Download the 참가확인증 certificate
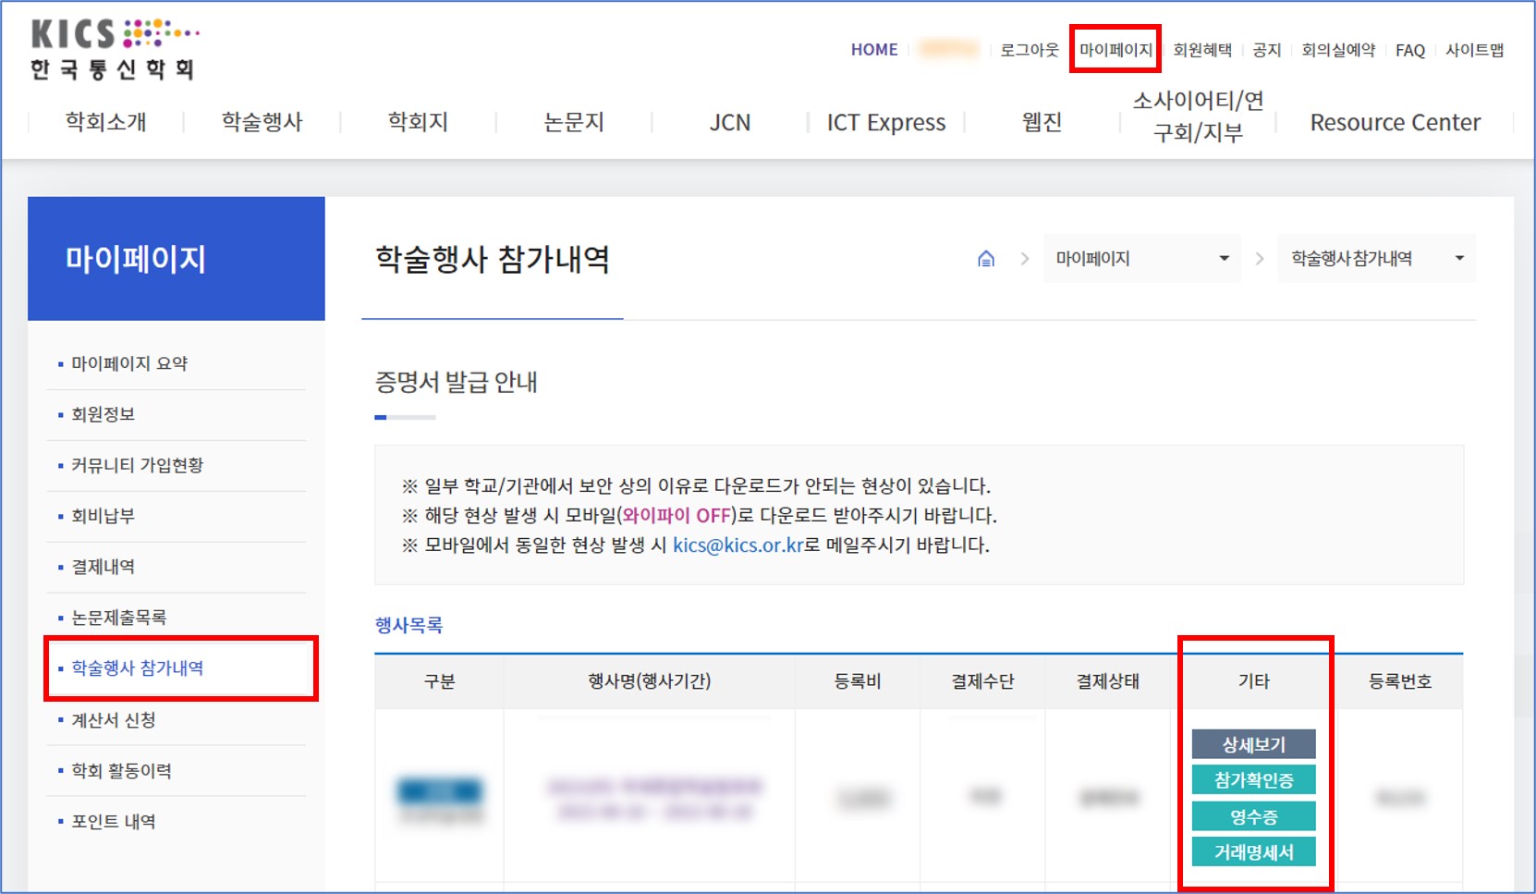The height and width of the screenshot is (894, 1536). tap(1253, 780)
